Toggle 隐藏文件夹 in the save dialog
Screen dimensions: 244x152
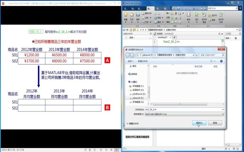pyautogui.click(x=133, y=123)
